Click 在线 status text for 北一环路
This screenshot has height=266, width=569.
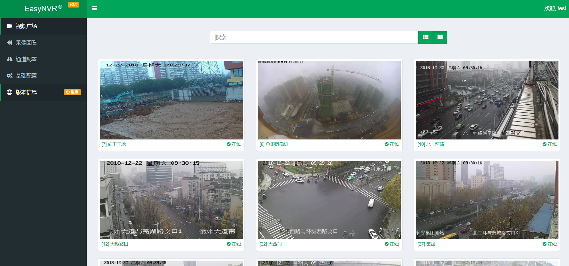pyautogui.click(x=552, y=144)
